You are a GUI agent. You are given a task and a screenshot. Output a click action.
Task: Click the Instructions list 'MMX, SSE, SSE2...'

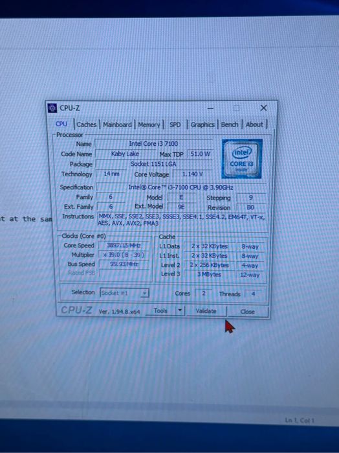(x=182, y=220)
